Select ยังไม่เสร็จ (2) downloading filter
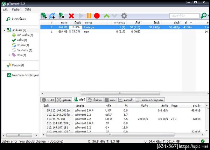This screenshot has height=150, width=210. (x=22, y=35)
